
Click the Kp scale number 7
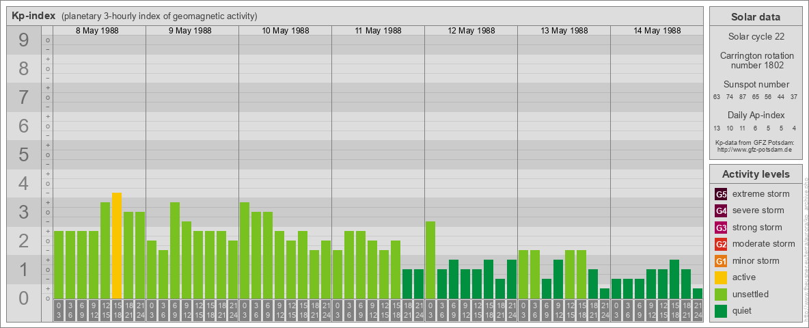(24, 98)
